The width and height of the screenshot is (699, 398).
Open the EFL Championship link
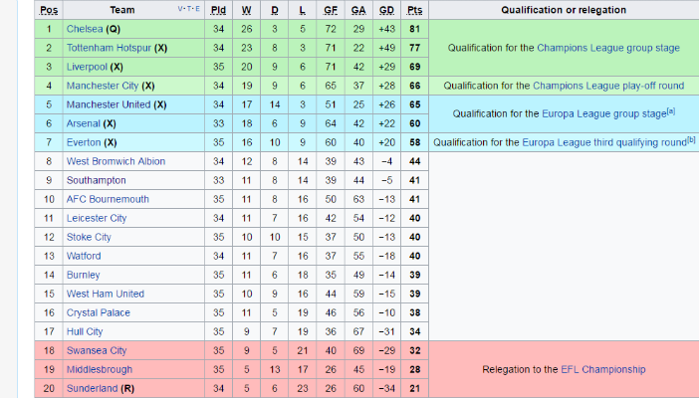pyautogui.click(x=603, y=369)
